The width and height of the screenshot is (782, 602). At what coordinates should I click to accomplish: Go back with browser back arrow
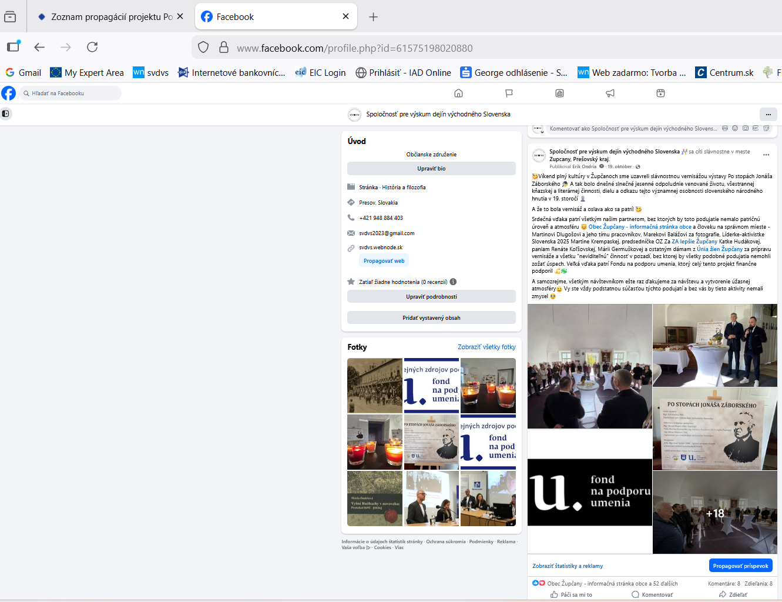(39, 47)
